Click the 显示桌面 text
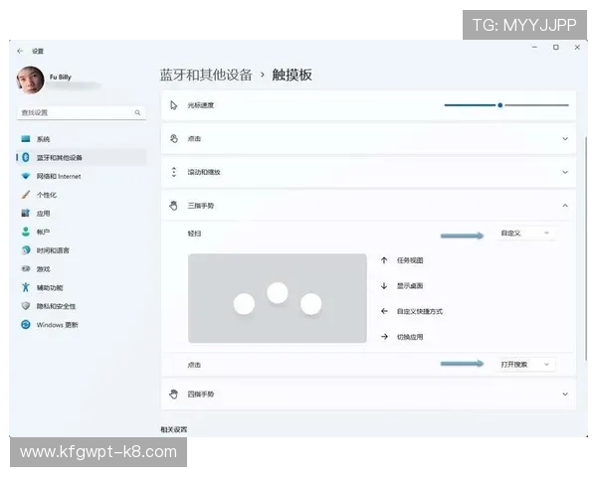 (410, 286)
